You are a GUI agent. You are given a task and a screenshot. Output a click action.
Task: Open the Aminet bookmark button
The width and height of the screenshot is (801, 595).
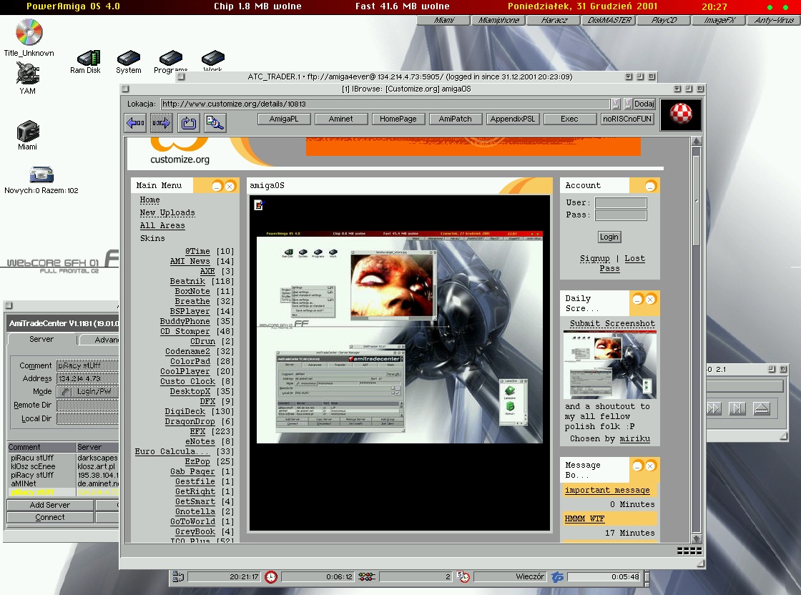(340, 119)
